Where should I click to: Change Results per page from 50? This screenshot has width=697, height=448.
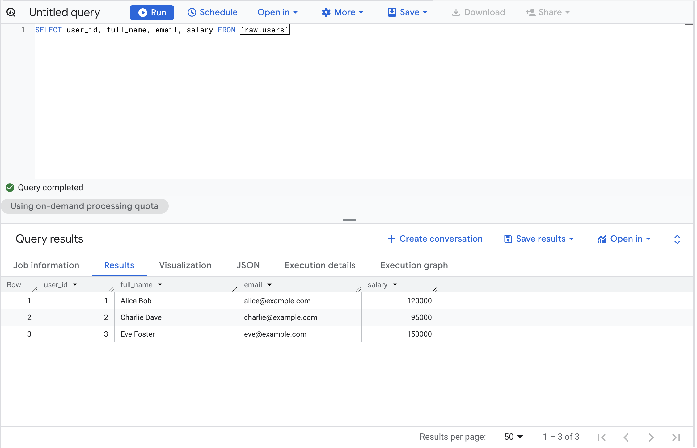point(513,437)
